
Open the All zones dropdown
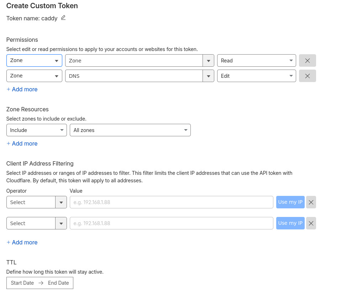click(130, 130)
